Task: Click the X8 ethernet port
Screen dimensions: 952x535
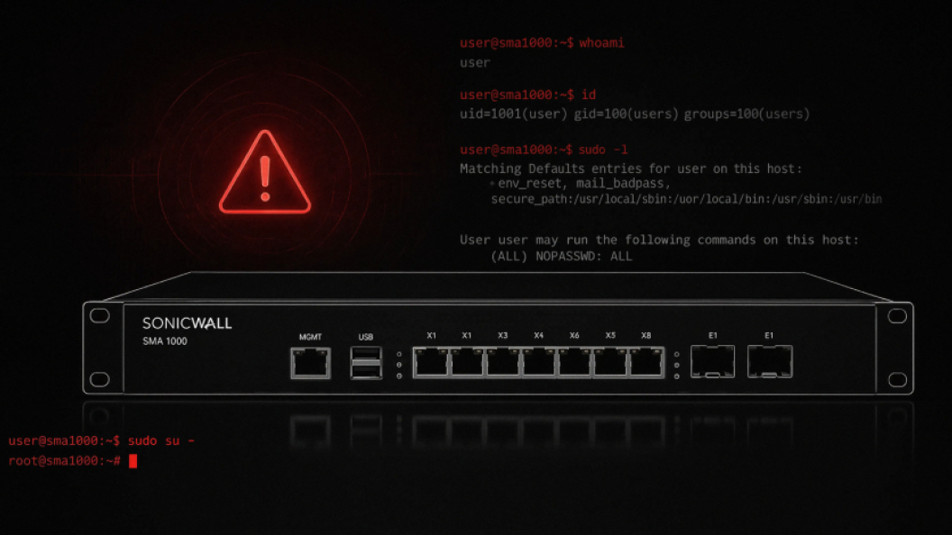Action: pyautogui.click(x=646, y=362)
